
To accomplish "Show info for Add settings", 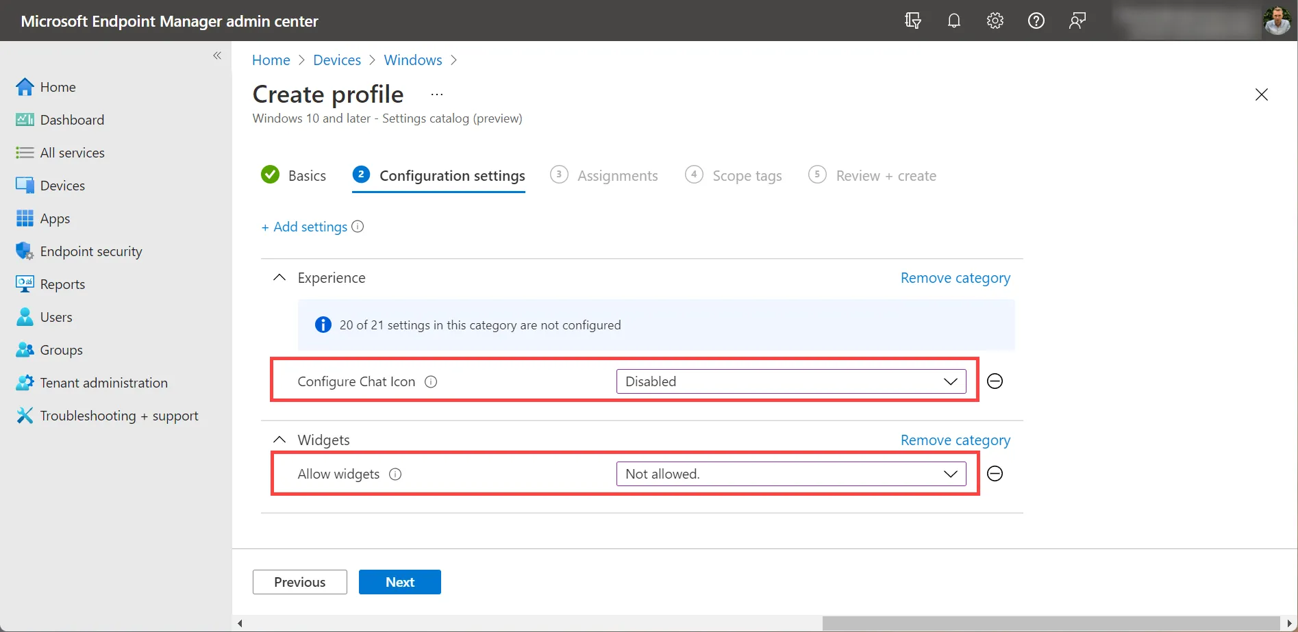I will pos(358,227).
